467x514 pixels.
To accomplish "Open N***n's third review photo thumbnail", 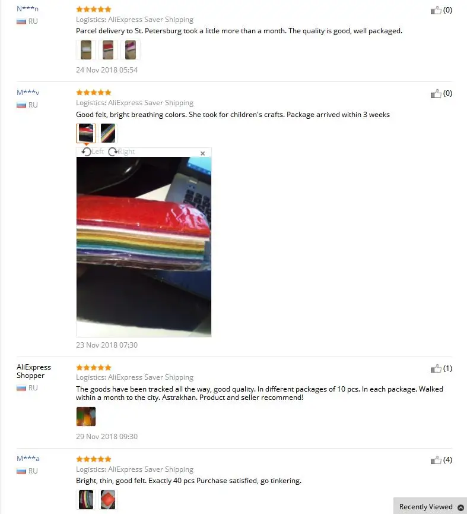I will (x=130, y=50).
